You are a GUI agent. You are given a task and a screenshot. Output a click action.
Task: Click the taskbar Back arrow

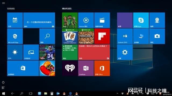13,94
